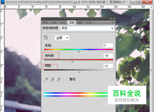Switch to the 样式 tab
Image resolution: width=154 pixels, height=112 pixels.
[63, 22]
